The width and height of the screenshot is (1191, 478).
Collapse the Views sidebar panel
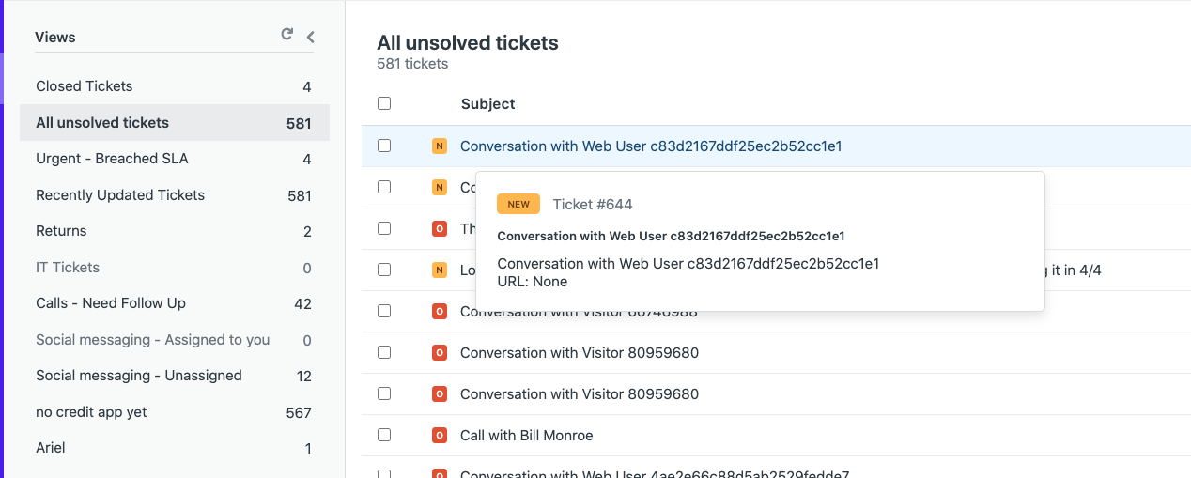point(310,37)
